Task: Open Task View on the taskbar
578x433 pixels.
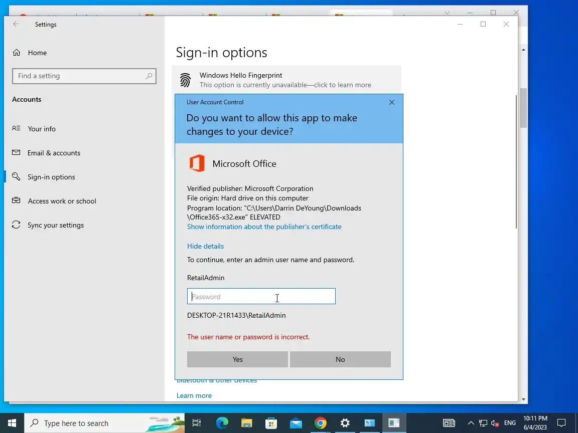Action: click(x=197, y=423)
